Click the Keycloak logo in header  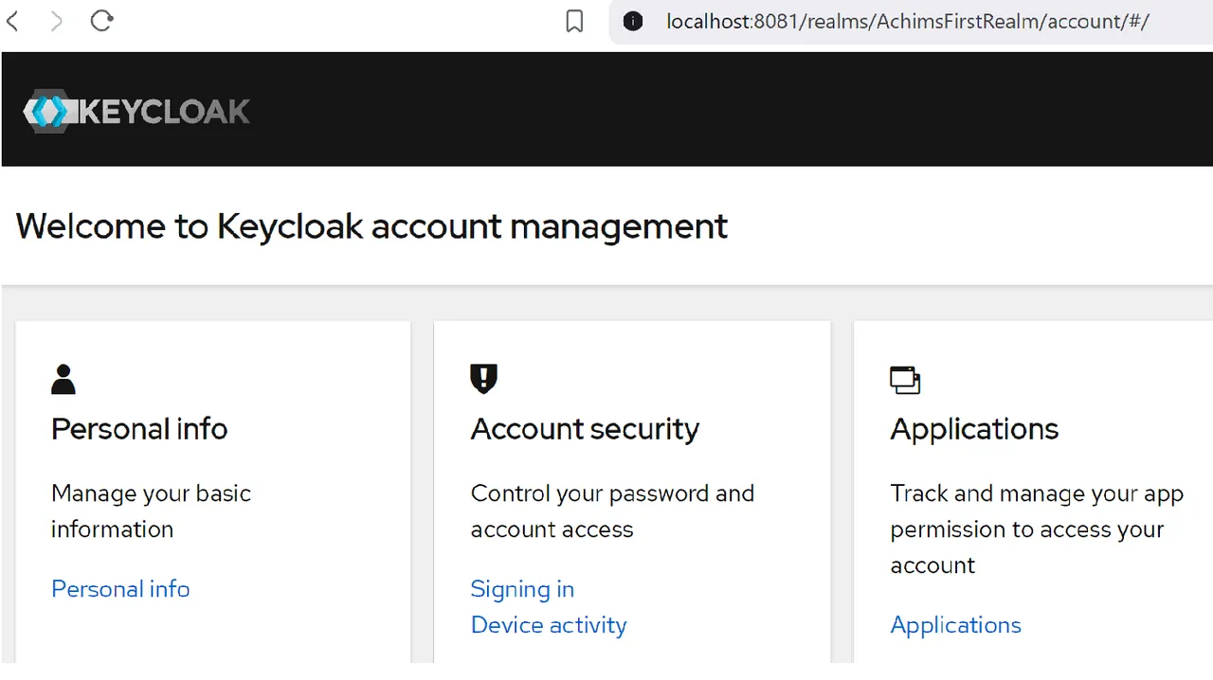click(x=136, y=112)
